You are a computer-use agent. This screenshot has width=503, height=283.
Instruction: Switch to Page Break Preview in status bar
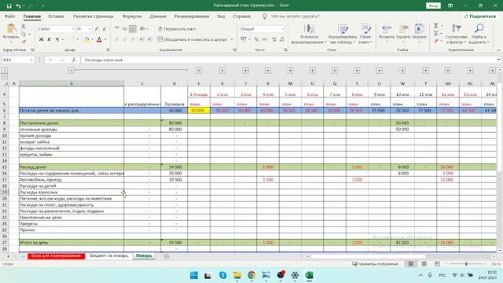[437, 264]
